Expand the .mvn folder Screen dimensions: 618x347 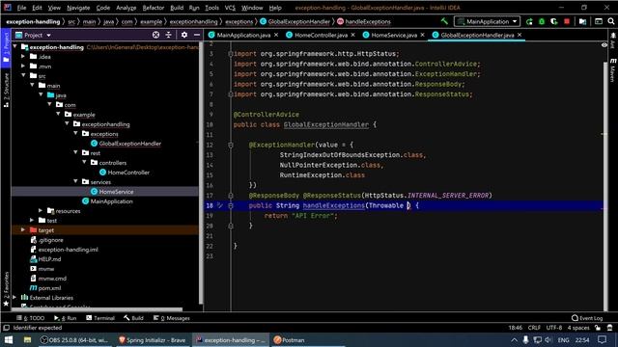pyautogui.click(x=23, y=67)
